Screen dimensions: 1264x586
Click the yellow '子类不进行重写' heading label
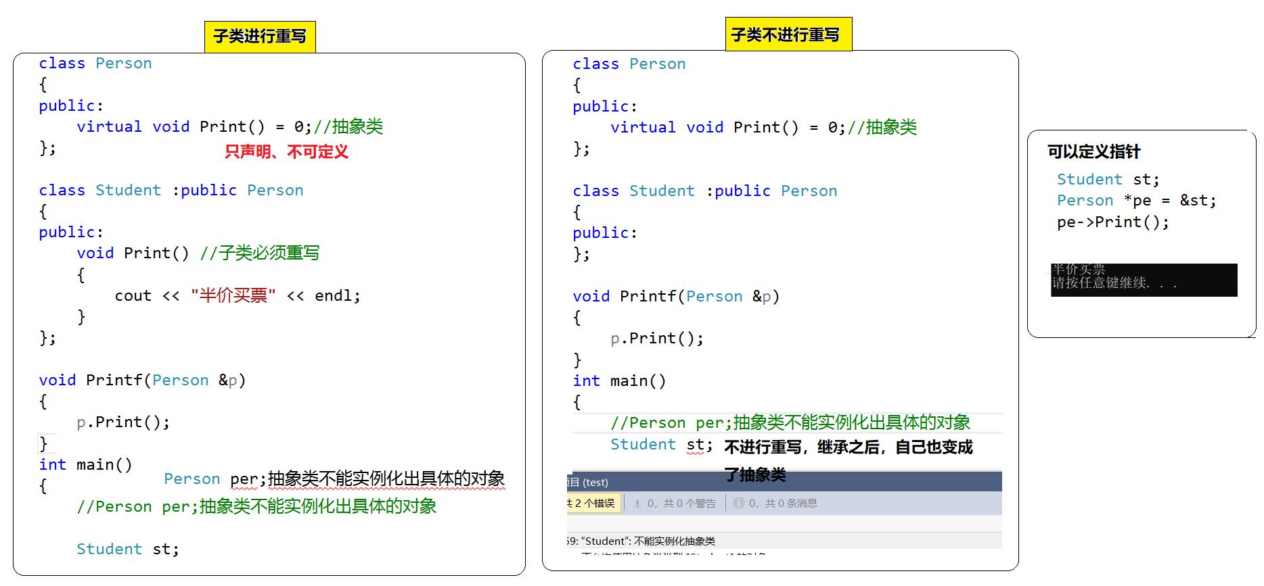pyautogui.click(x=788, y=34)
